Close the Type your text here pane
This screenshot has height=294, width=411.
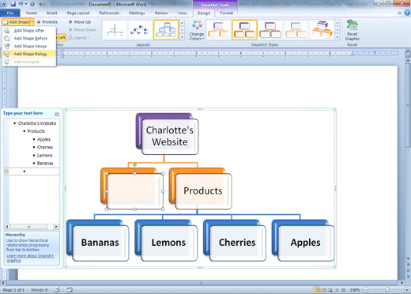[57, 114]
